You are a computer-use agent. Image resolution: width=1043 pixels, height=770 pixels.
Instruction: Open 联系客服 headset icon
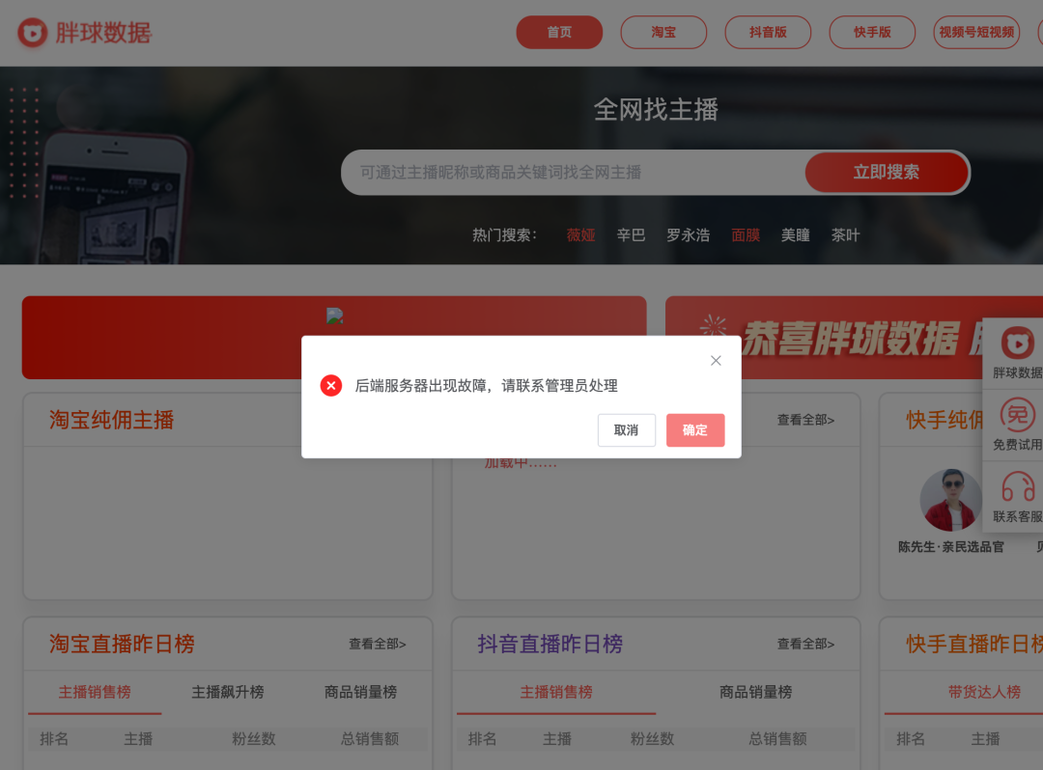tap(1018, 486)
